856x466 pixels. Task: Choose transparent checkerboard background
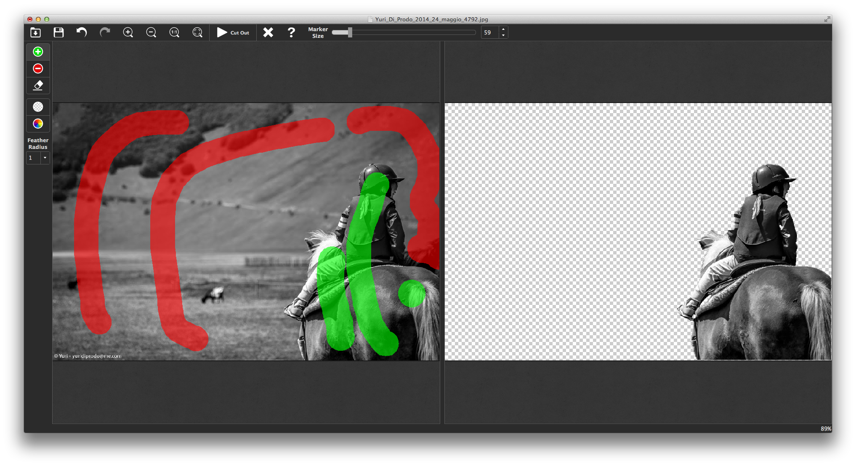pyautogui.click(x=38, y=107)
